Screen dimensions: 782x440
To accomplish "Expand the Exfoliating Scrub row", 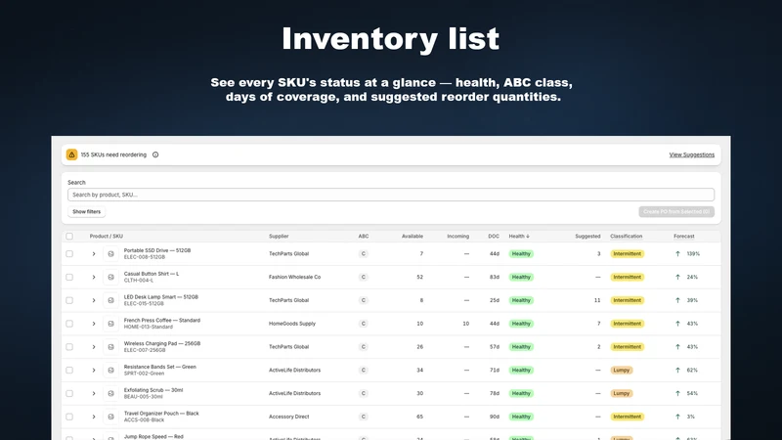I will pos(93,393).
